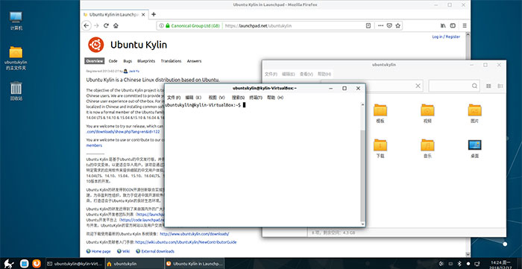
Task: Click the members link
Action: tap(94, 145)
